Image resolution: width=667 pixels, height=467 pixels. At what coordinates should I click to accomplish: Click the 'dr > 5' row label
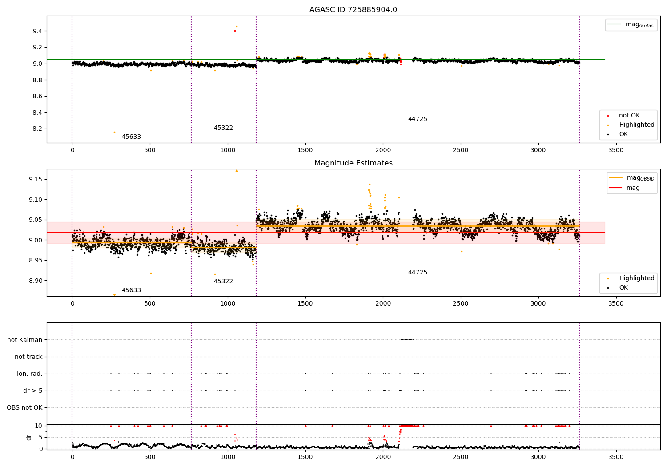coord(33,391)
